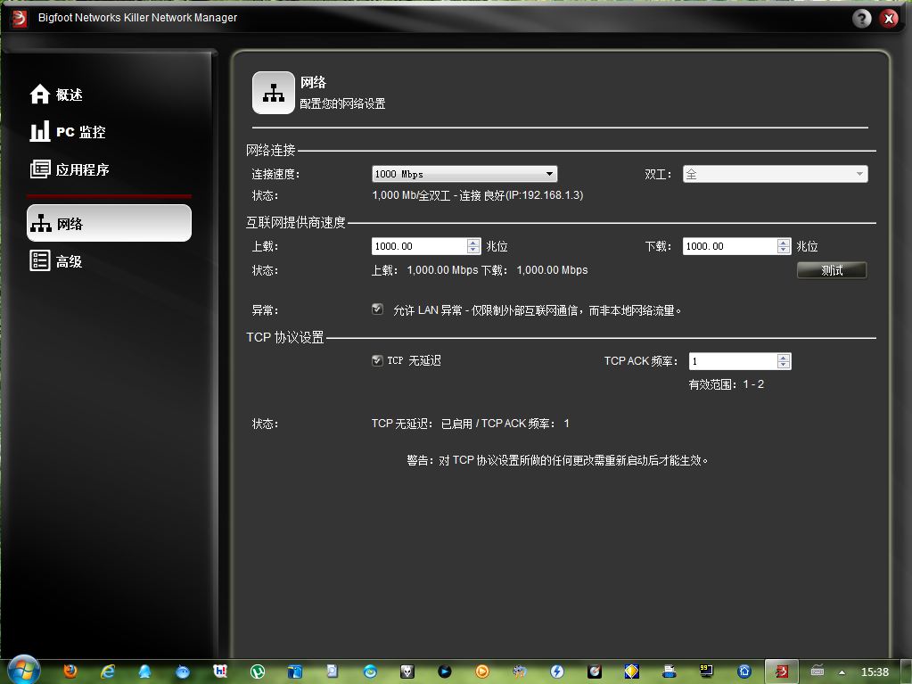Open the orange media player taskbar icon
The image size is (912, 684).
[x=482, y=672]
